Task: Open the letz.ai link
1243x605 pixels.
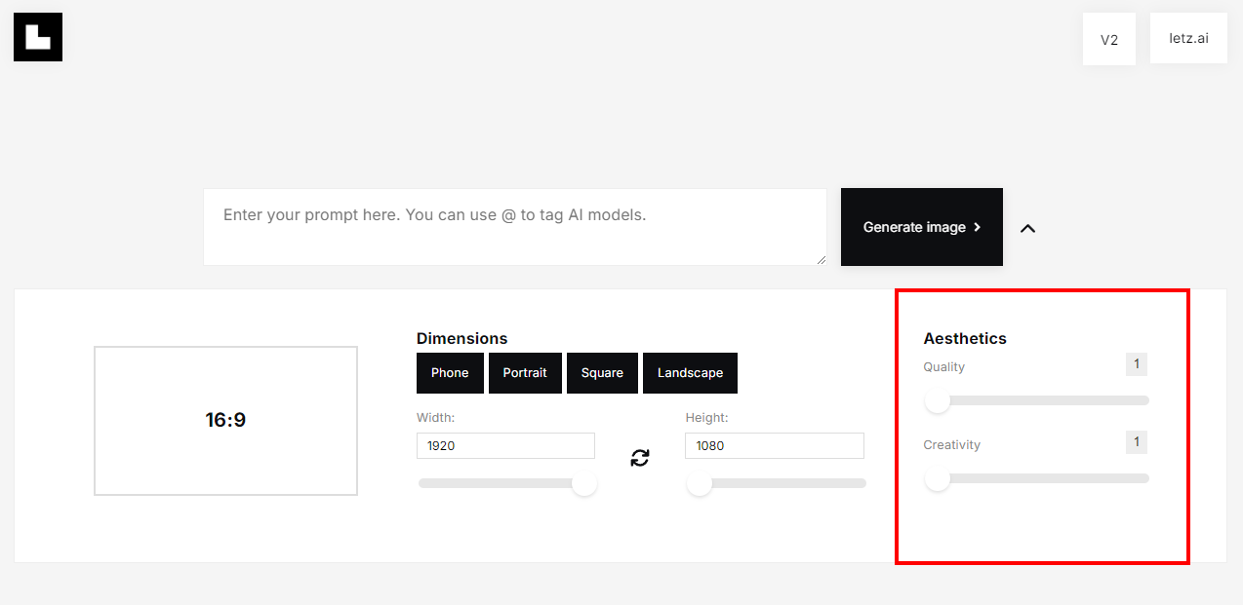Action: point(1188,39)
